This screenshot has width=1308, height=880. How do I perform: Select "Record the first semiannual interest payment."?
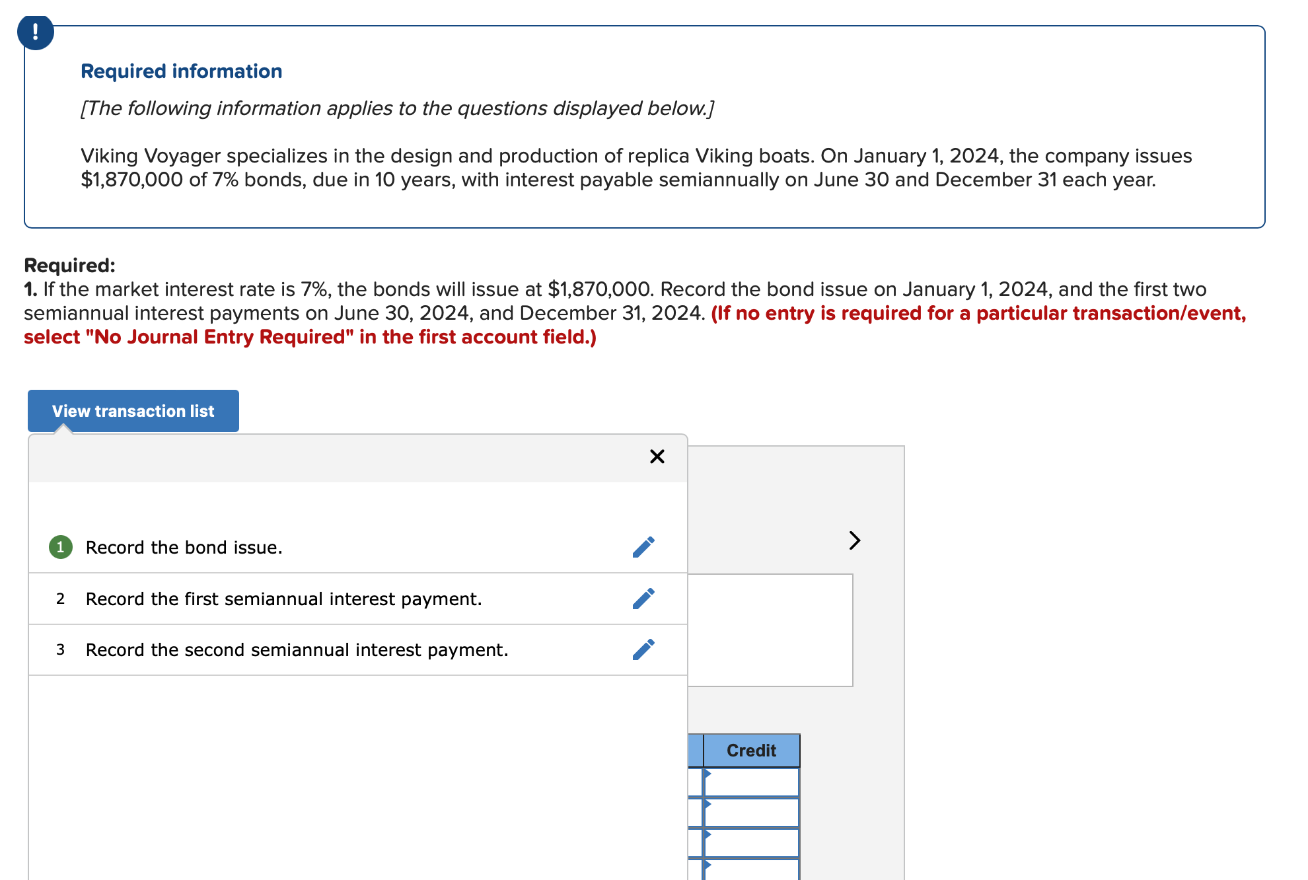coord(283,599)
